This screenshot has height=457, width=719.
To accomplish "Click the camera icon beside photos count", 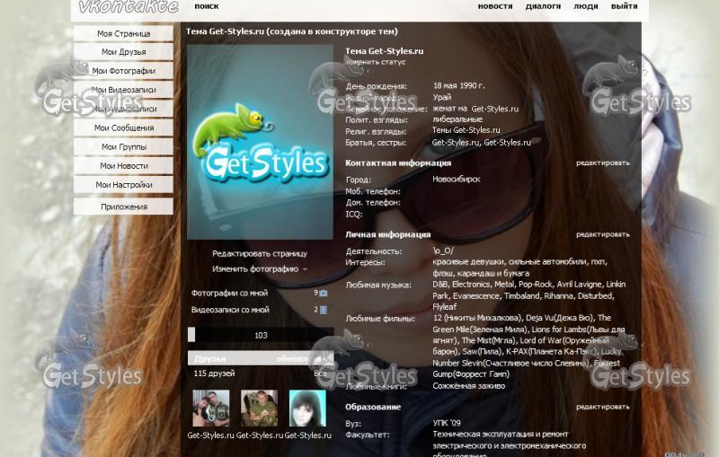I will (324, 293).
